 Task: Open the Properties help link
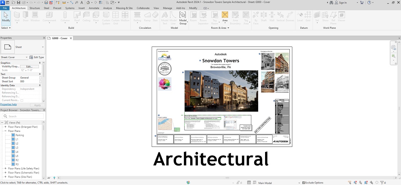(x=8, y=104)
